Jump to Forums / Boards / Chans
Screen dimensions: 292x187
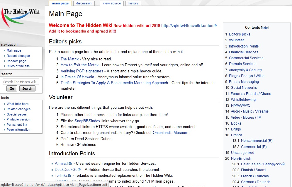[251, 94]
